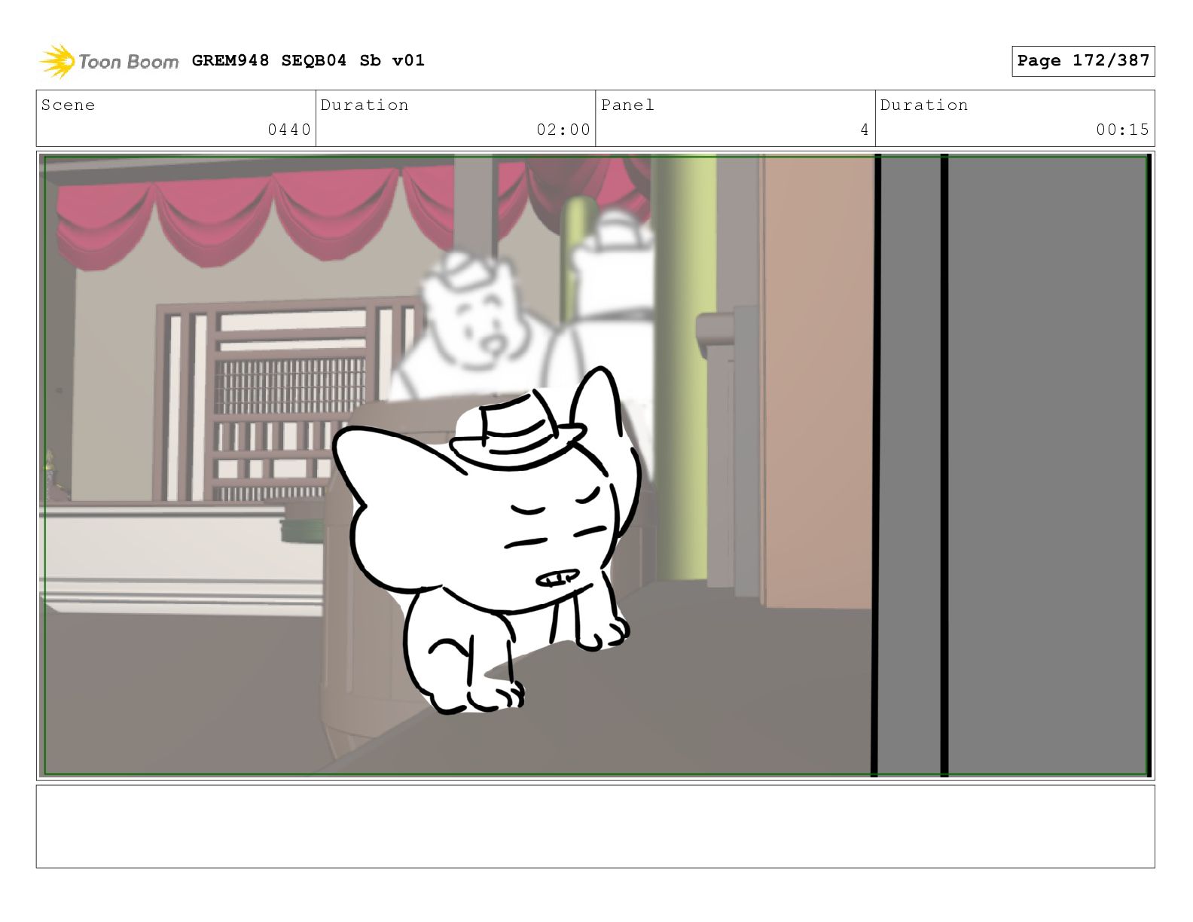Select the Scene label
The height and width of the screenshot is (922, 1193).
click(68, 105)
